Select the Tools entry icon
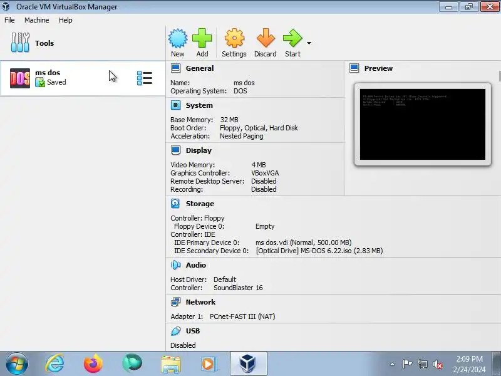The image size is (501, 376). [20, 43]
